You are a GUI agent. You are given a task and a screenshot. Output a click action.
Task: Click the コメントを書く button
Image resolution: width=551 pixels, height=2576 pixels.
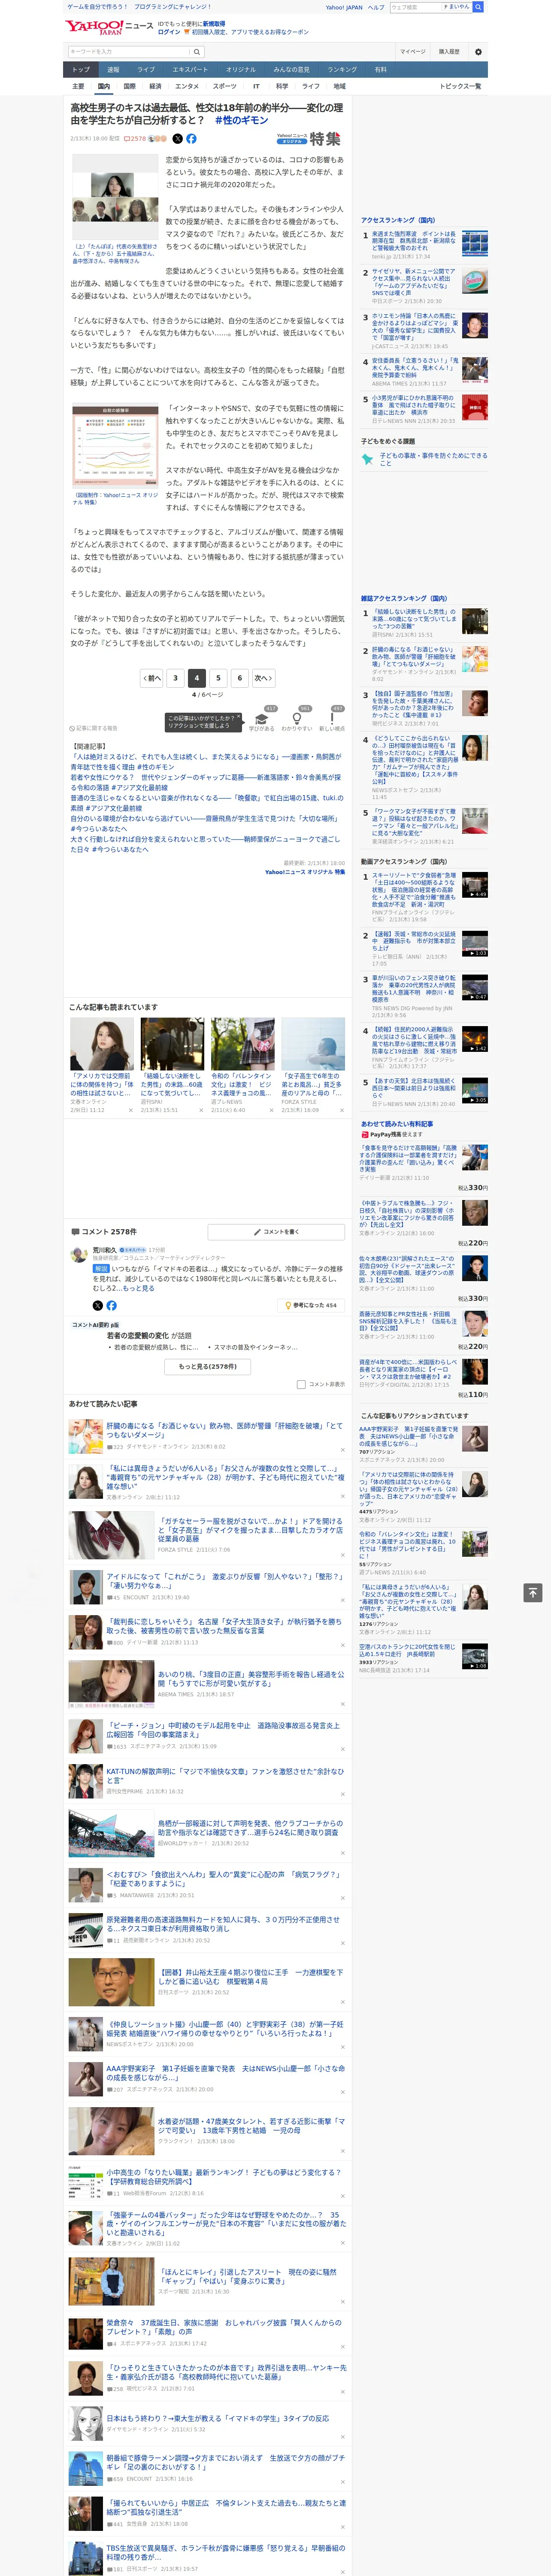click(276, 1232)
